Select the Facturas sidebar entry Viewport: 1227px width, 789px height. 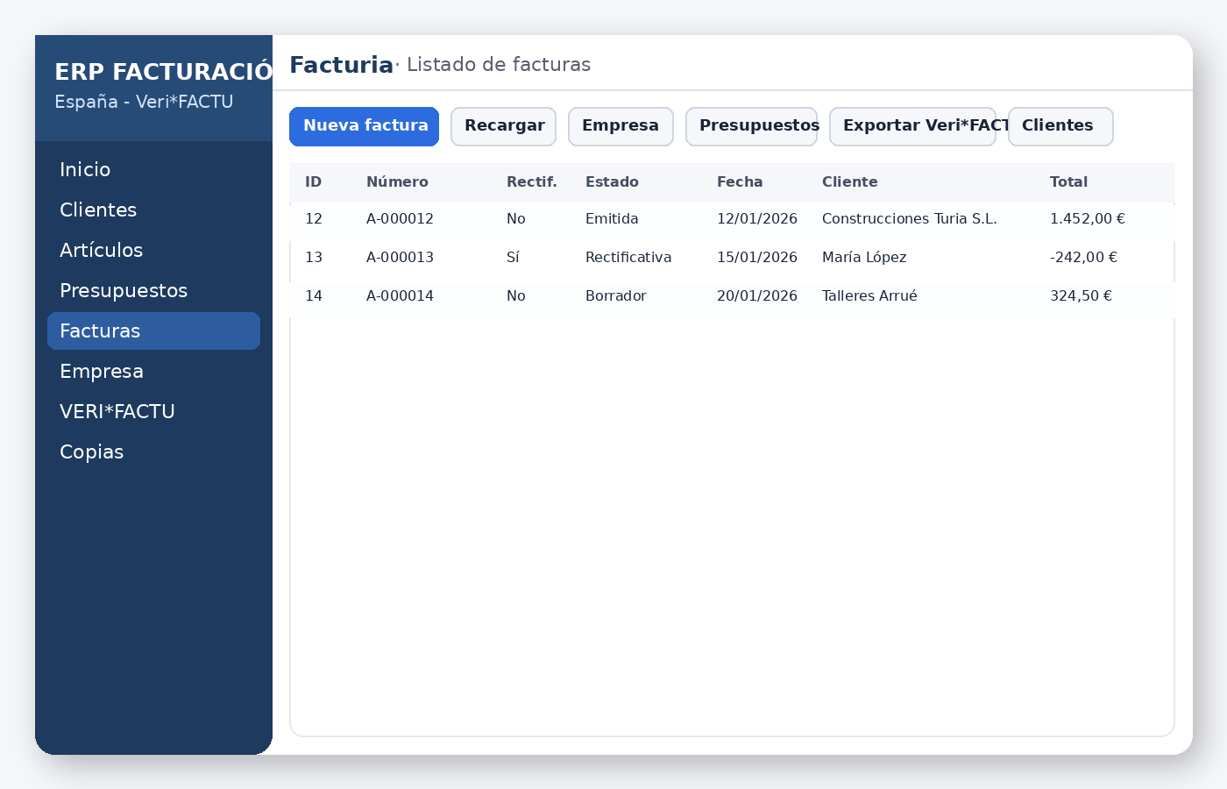(x=100, y=331)
